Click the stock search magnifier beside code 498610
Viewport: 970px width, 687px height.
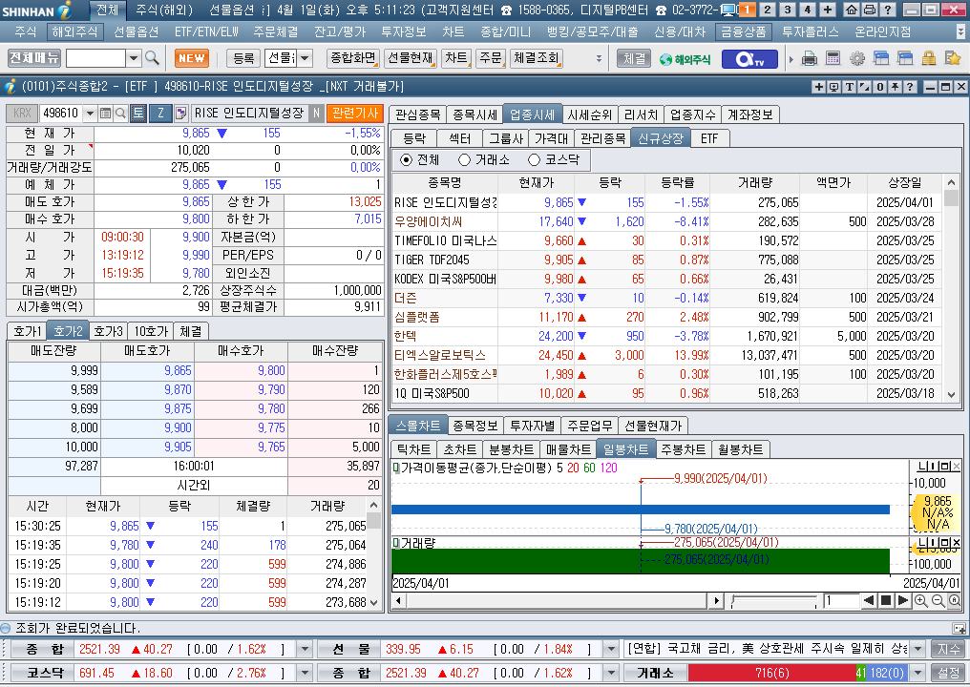tap(120, 114)
